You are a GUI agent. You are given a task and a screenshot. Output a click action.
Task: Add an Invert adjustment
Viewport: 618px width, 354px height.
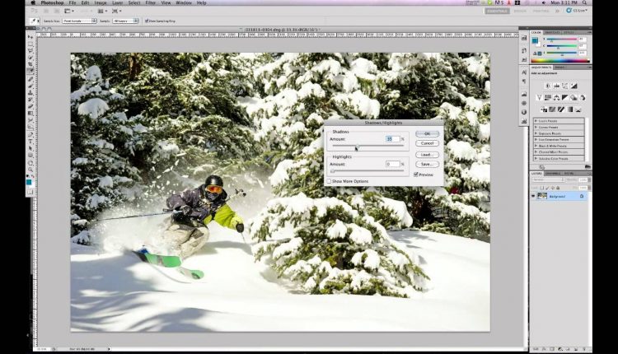point(544,109)
